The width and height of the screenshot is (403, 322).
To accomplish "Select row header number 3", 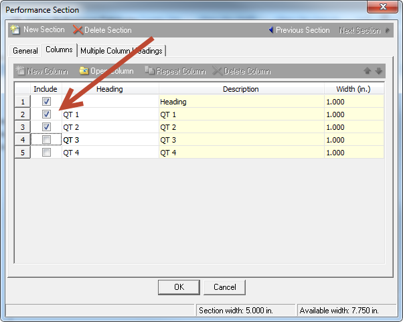I will pos(23,127).
